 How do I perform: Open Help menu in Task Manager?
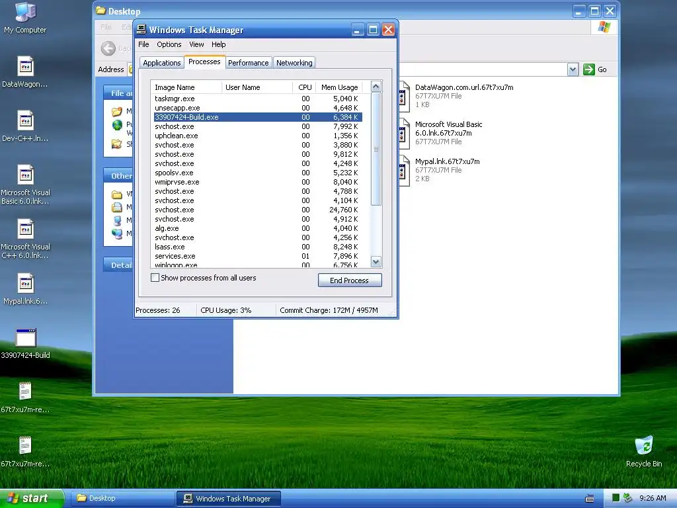218,44
